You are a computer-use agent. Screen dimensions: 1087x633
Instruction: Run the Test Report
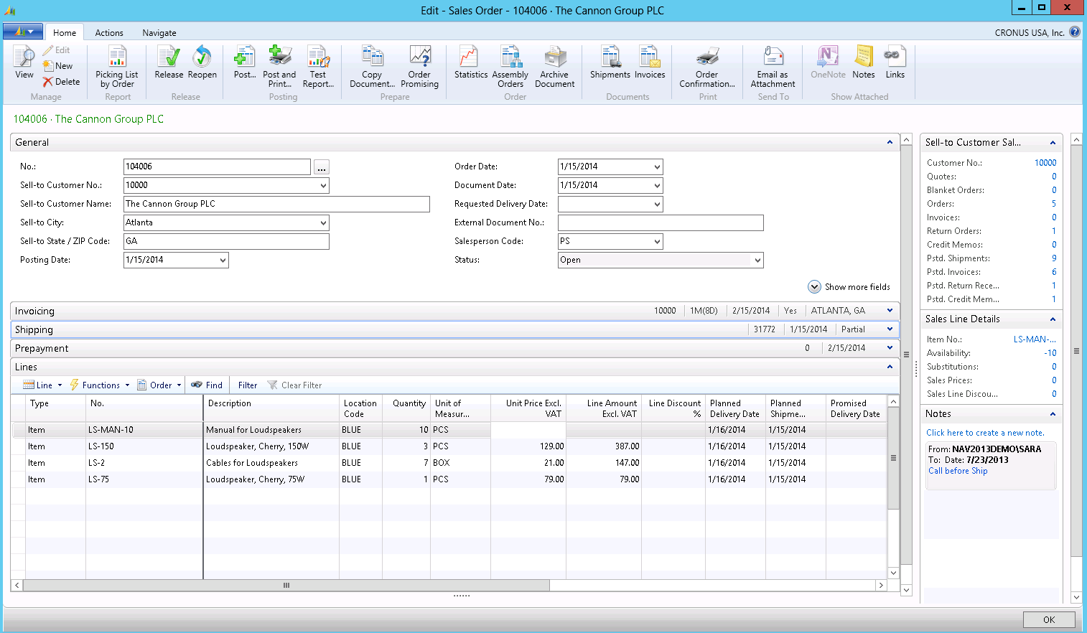point(318,67)
